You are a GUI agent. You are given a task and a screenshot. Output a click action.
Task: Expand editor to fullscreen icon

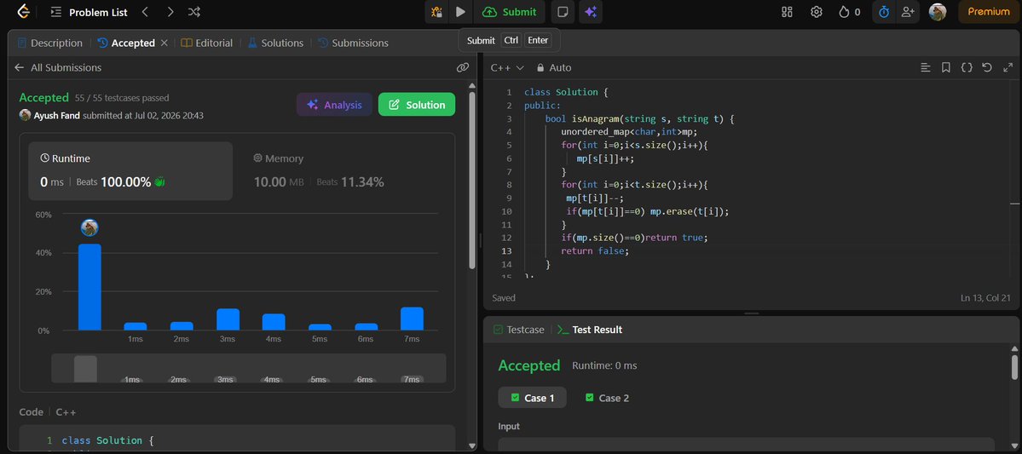pos(1008,68)
